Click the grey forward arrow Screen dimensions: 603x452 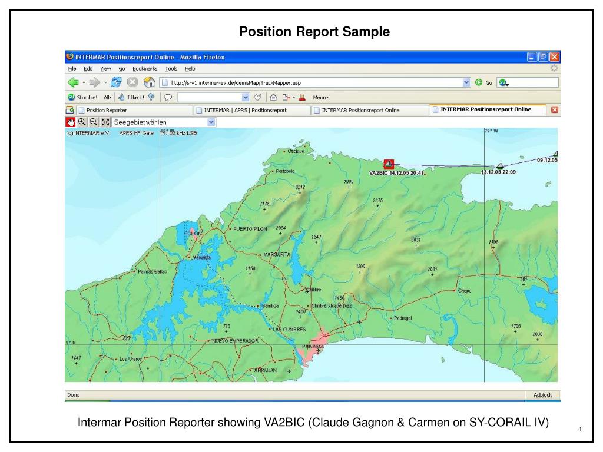(x=94, y=82)
